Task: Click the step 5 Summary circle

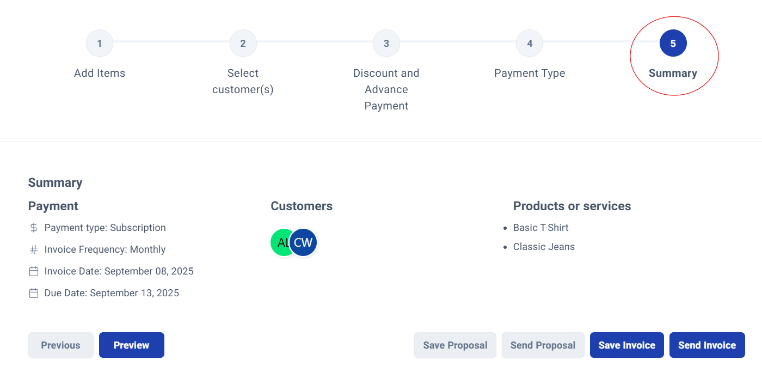Action: (673, 44)
